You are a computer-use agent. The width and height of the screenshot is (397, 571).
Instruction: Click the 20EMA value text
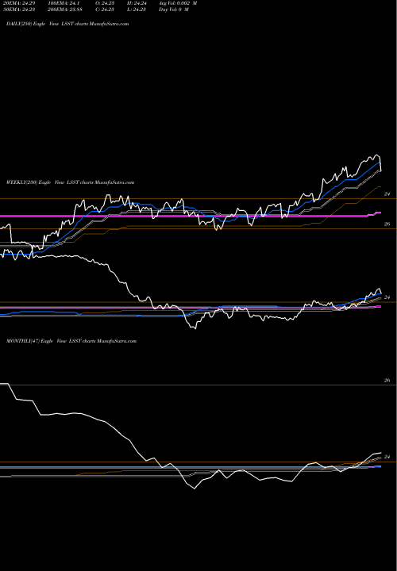point(19,3)
